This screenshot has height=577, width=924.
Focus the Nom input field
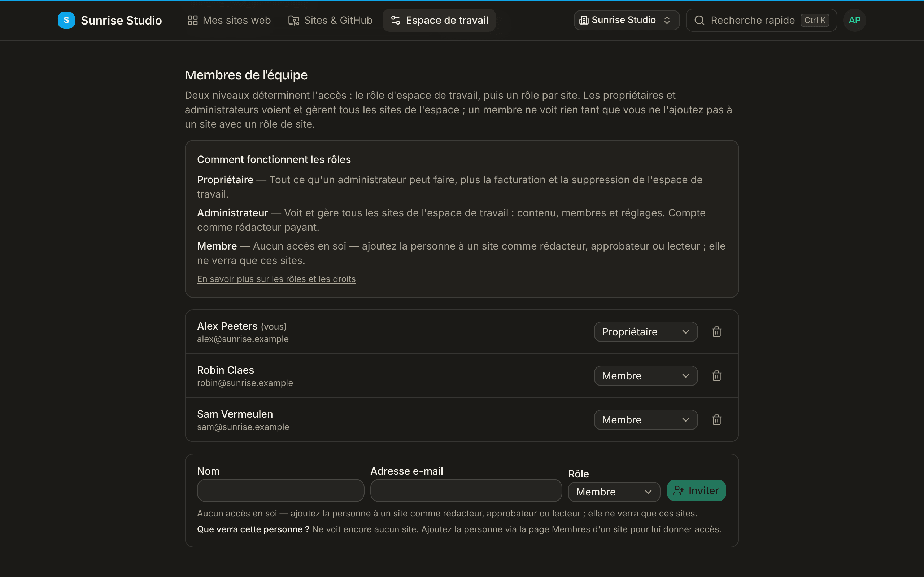tap(281, 490)
